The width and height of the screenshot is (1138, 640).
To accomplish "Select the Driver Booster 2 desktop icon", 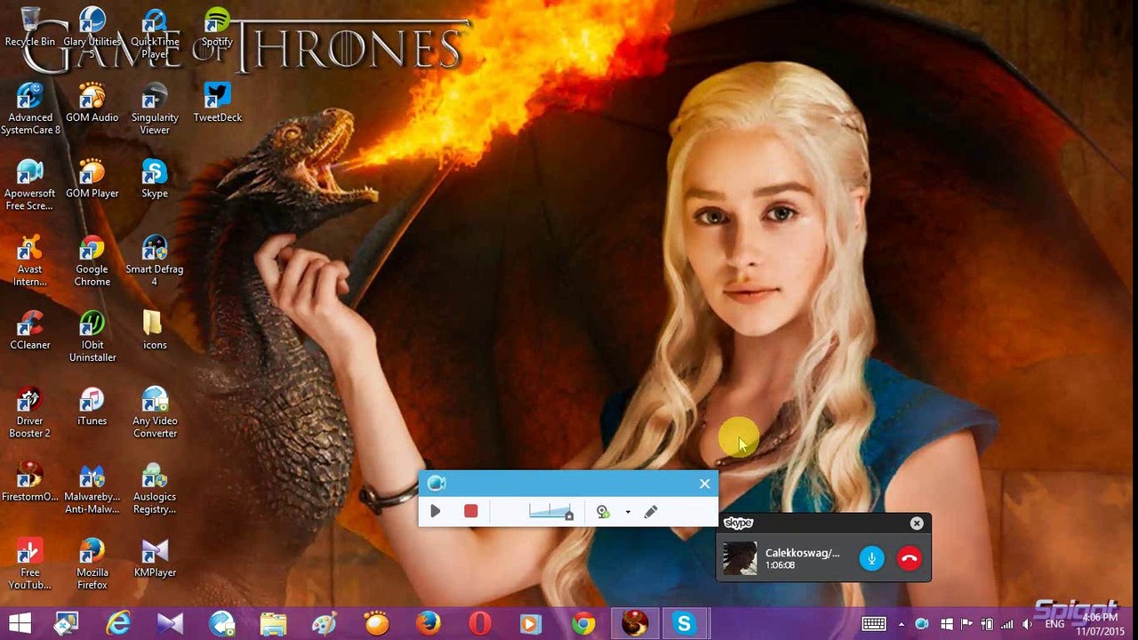I will click(30, 412).
